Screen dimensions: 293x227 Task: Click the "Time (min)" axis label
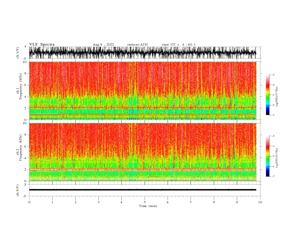point(148,206)
